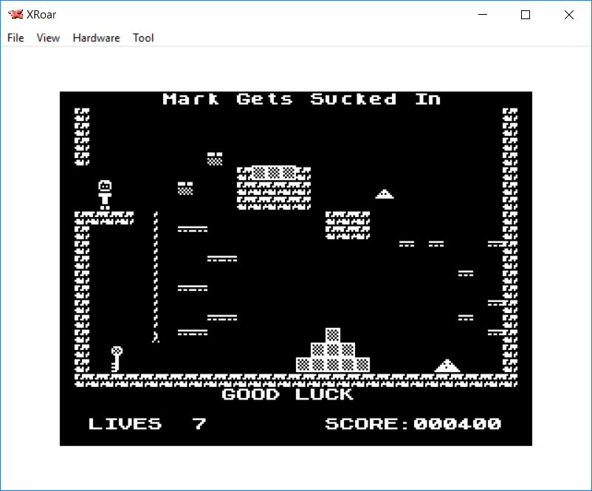592x491 pixels.
Task: Click the key sprite near the floor
Action: point(116,359)
